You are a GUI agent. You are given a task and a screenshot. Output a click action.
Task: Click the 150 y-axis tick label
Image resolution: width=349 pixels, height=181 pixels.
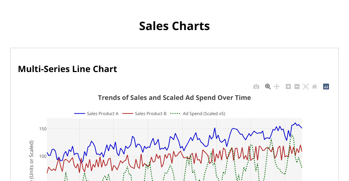coord(43,129)
